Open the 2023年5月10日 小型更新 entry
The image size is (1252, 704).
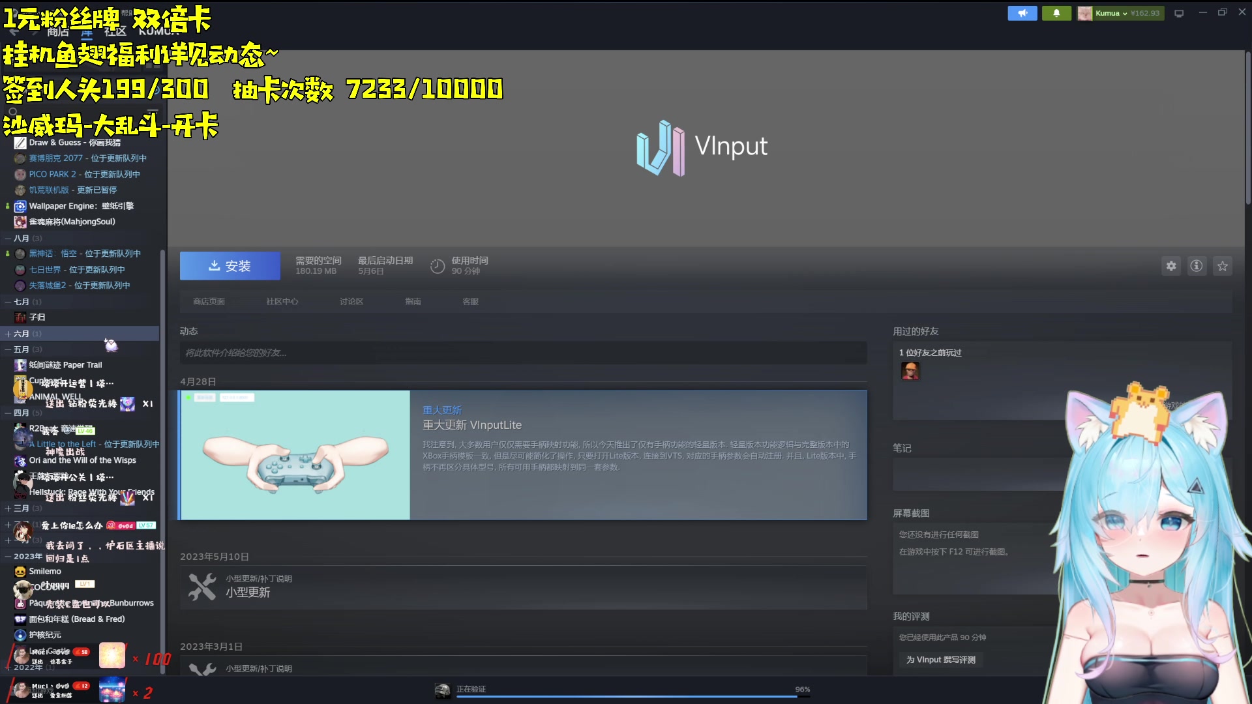523,587
